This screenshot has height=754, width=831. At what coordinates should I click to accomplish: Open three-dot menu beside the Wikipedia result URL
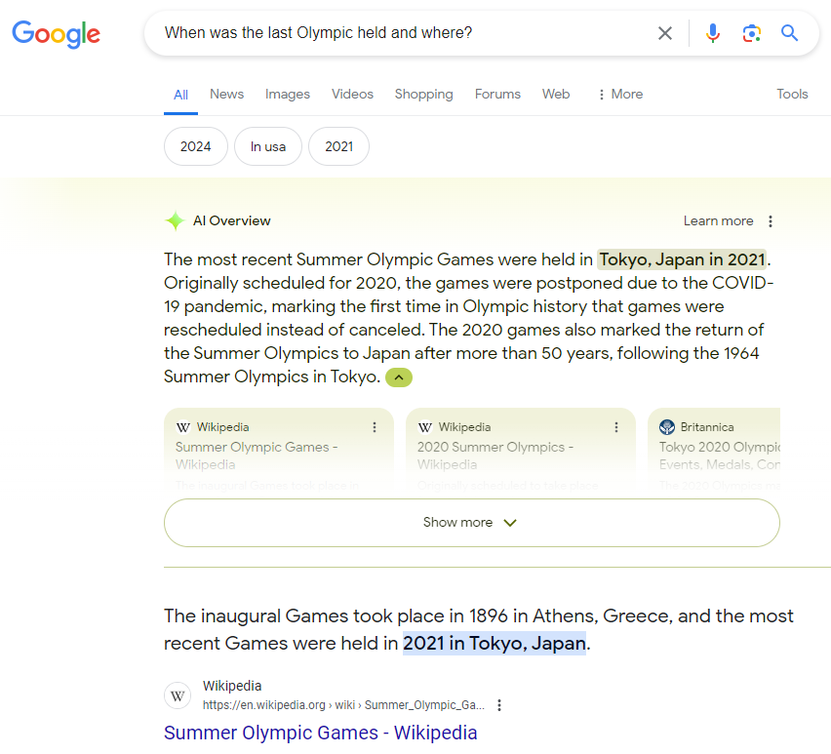point(499,705)
